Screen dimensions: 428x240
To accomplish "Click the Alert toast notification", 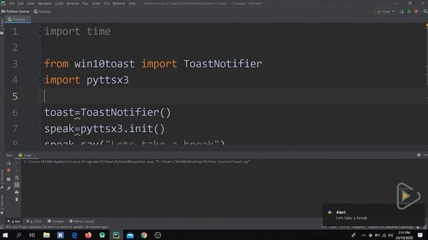I will click(x=373, y=215).
